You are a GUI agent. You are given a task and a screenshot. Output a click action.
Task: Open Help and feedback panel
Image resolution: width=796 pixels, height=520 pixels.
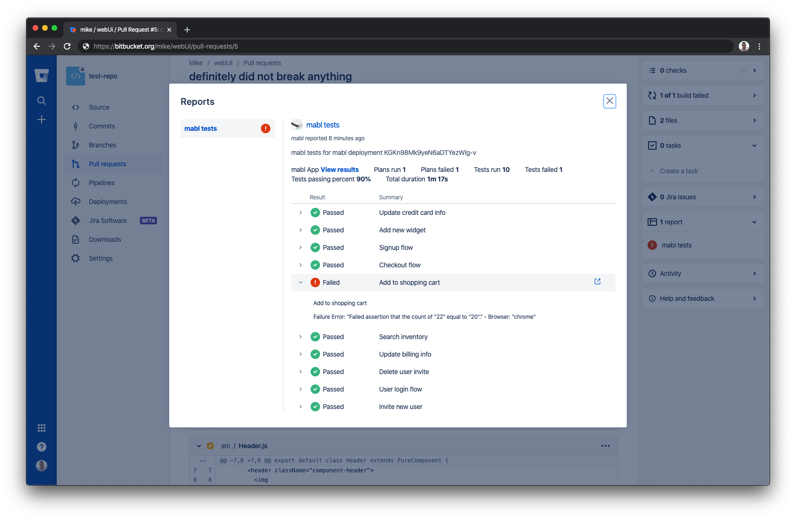pyautogui.click(x=703, y=298)
